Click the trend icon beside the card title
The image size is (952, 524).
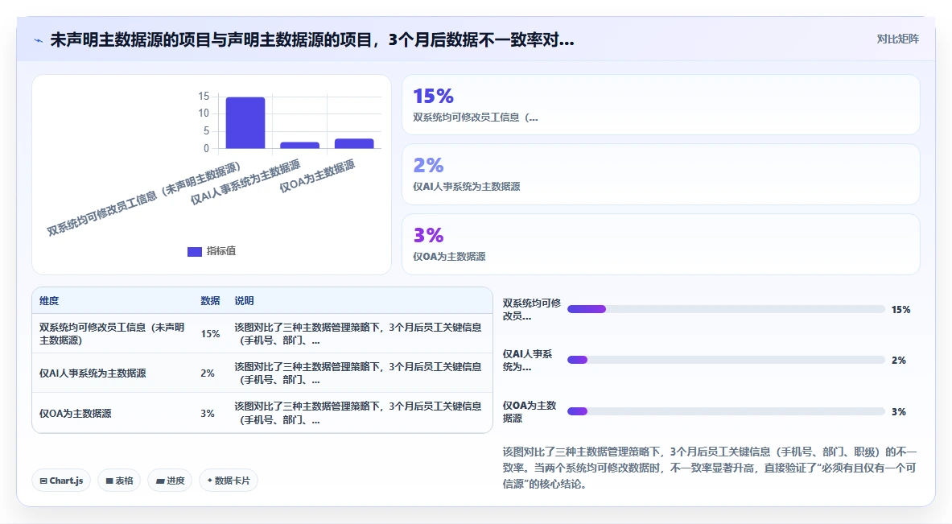39,41
